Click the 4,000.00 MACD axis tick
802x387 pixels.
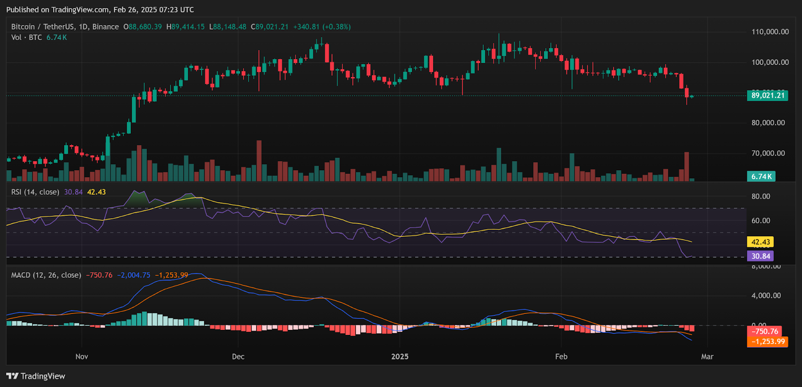tap(766, 295)
